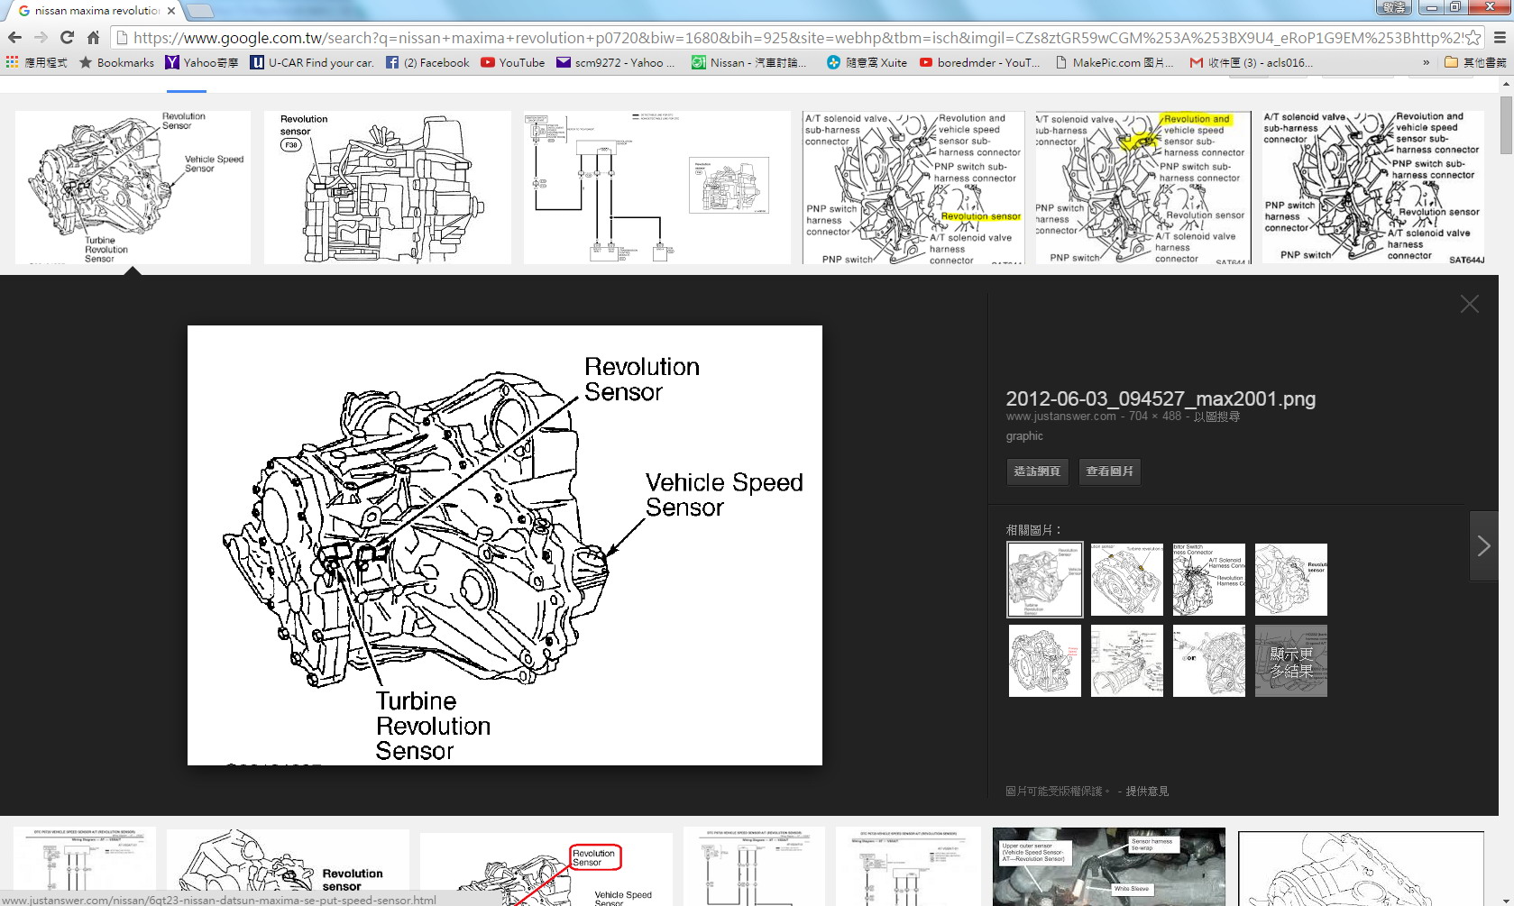The image size is (1514, 906).
Task: Select first related image in second row
Action: pyautogui.click(x=1045, y=661)
